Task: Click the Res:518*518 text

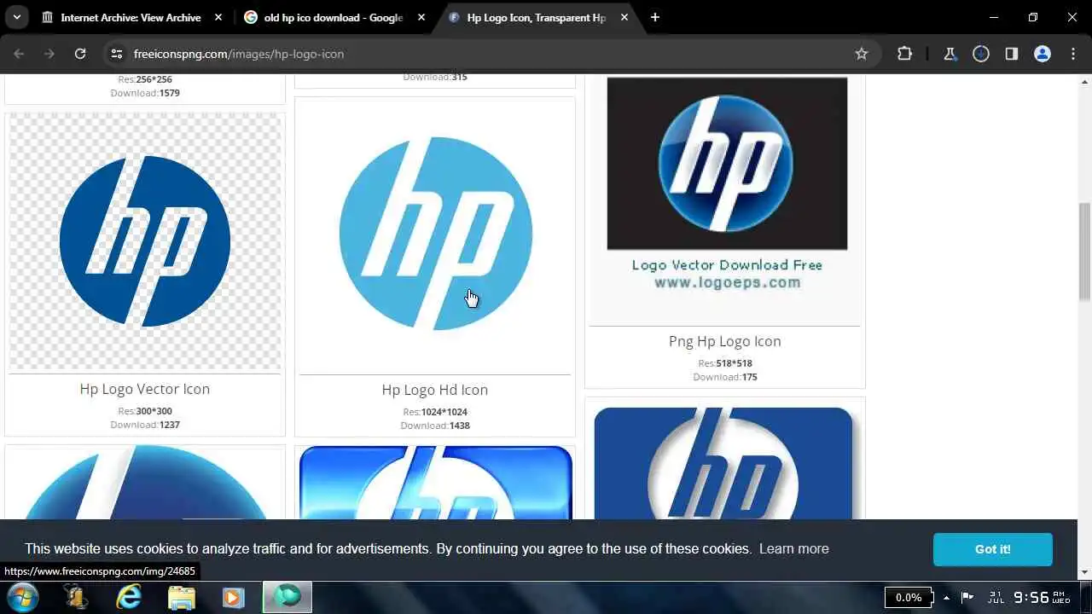Action: pyautogui.click(x=725, y=363)
